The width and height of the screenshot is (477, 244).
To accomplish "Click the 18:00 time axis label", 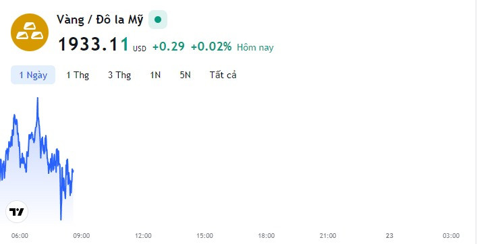I will point(266,236).
